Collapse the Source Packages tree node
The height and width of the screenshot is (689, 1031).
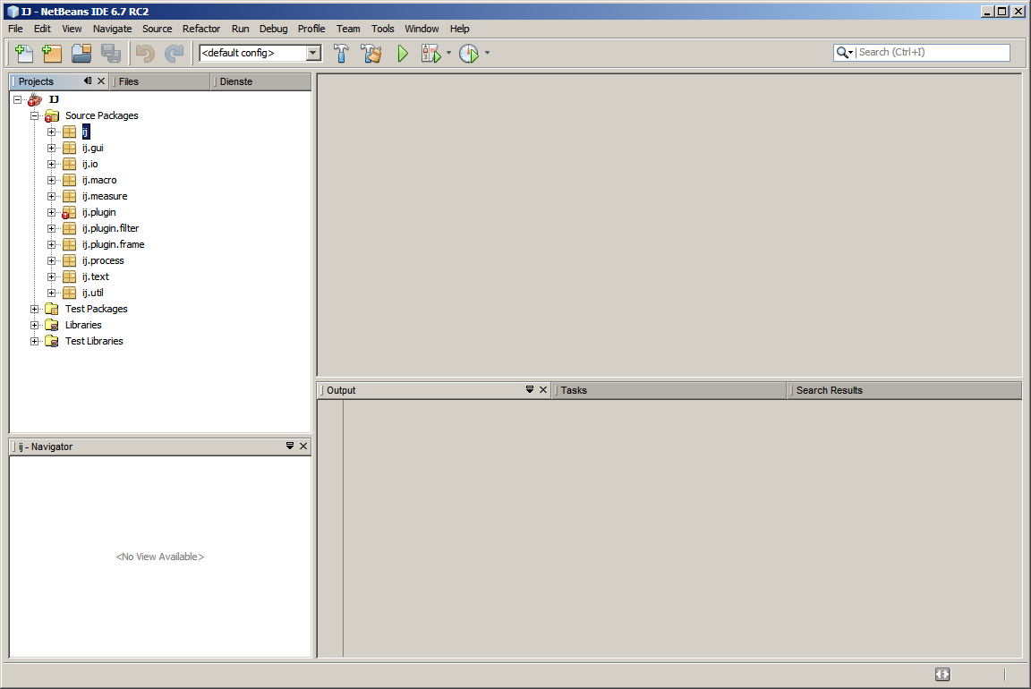[35, 116]
